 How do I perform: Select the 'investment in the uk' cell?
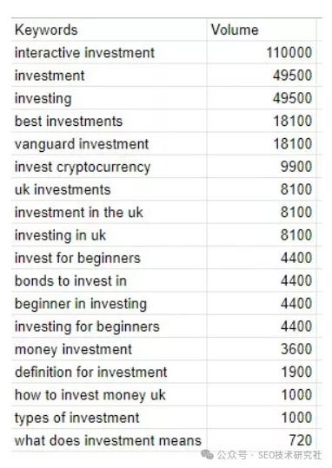109,212
